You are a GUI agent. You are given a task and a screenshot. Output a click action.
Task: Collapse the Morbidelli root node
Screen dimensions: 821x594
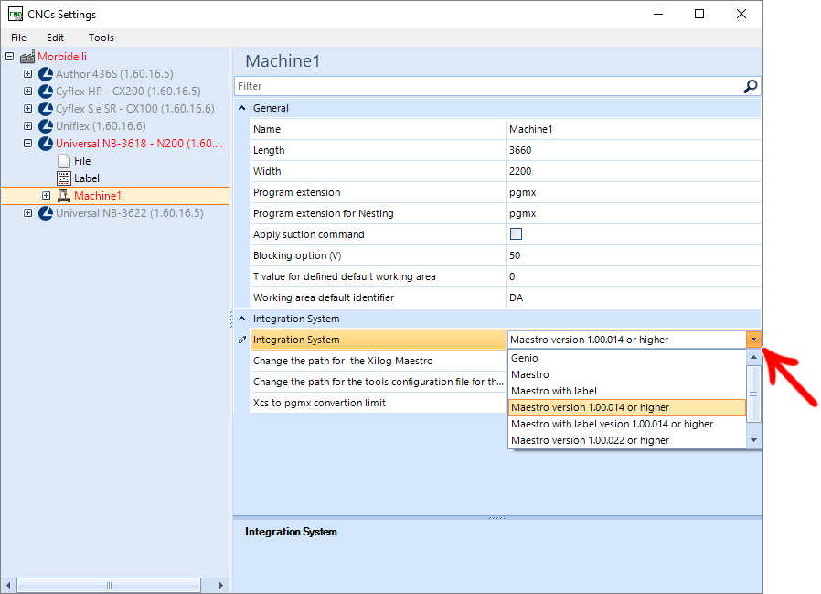click(9, 56)
